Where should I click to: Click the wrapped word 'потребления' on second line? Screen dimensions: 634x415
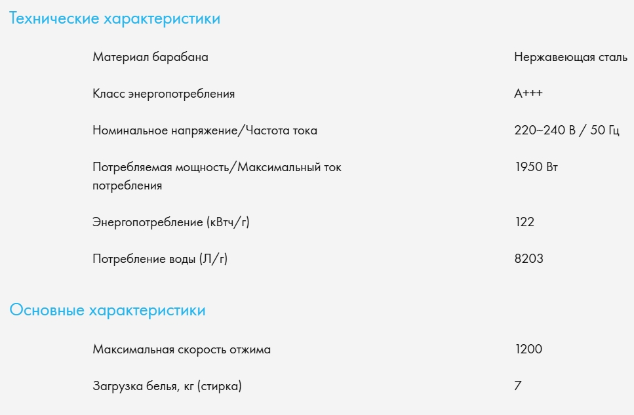[127, 186]
